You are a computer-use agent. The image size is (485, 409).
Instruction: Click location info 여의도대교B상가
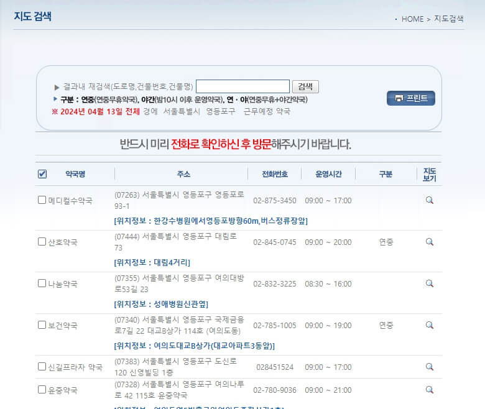coord(194,346)
